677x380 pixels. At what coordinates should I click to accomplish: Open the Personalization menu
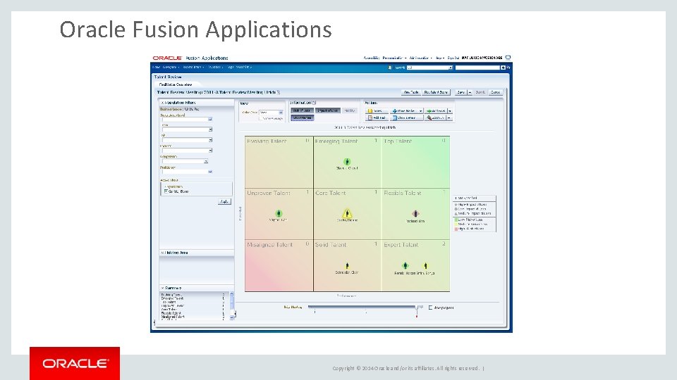pos(394,58)
